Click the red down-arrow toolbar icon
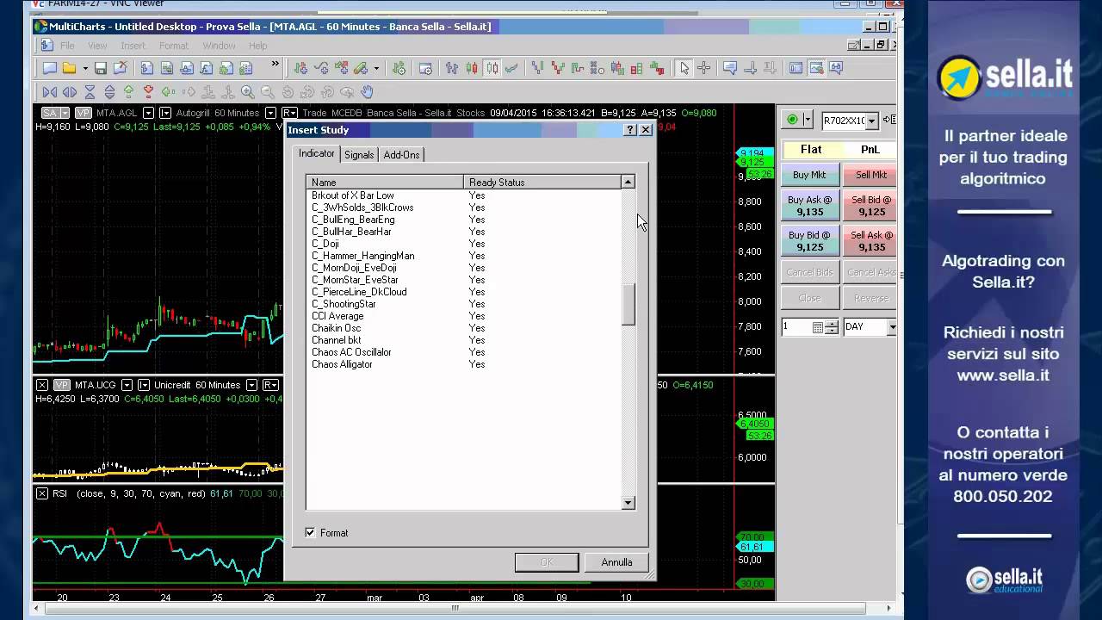This screenshot has height=620, width=1102. pyautogui.click(x=148, y=91)
